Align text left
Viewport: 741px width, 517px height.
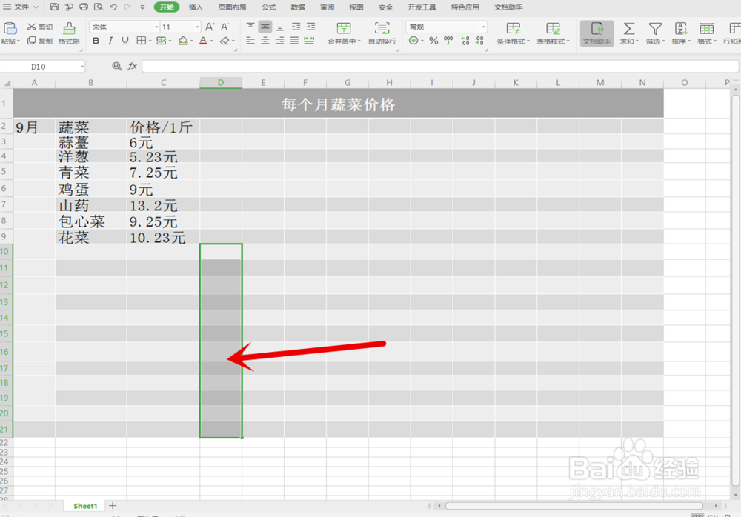tap(250, 41)
